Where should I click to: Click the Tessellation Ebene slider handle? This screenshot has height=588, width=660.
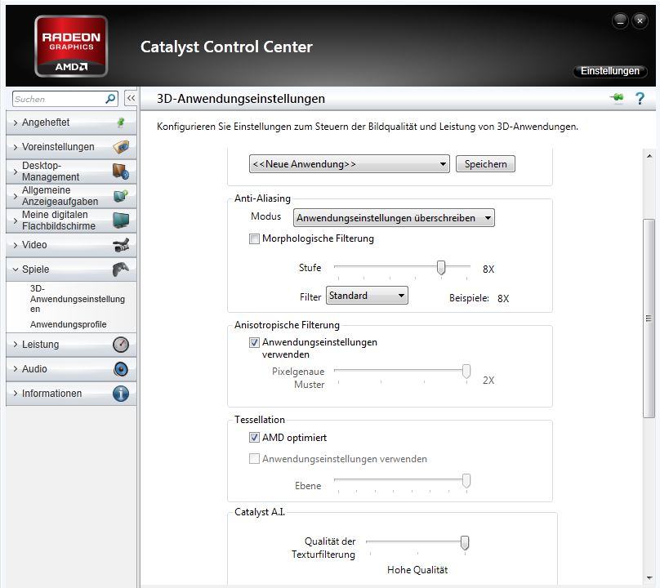(x=466, y=480)
